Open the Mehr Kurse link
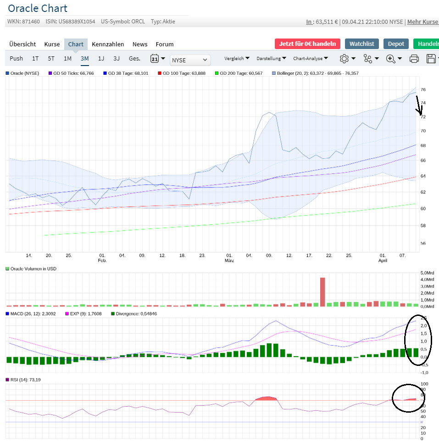Screen dimensions: 439x442 click(x=422, y=22)
